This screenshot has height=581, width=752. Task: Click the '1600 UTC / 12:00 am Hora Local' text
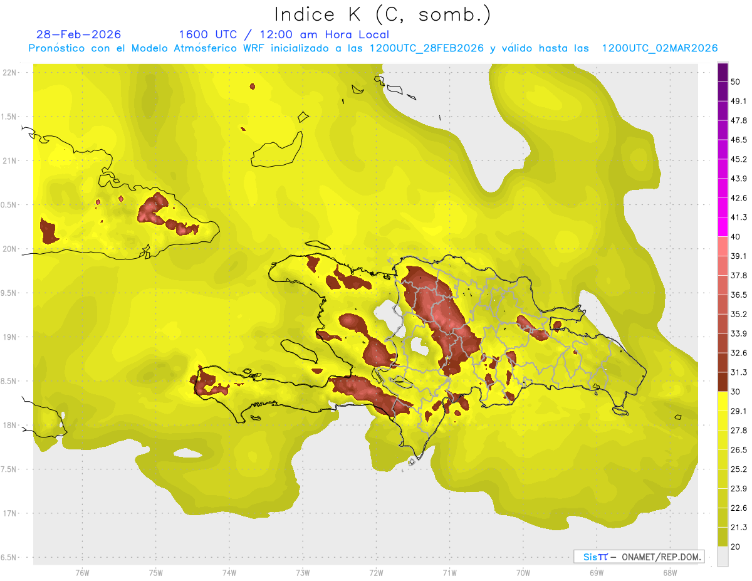pyautogui.click(x=284, y=34)
